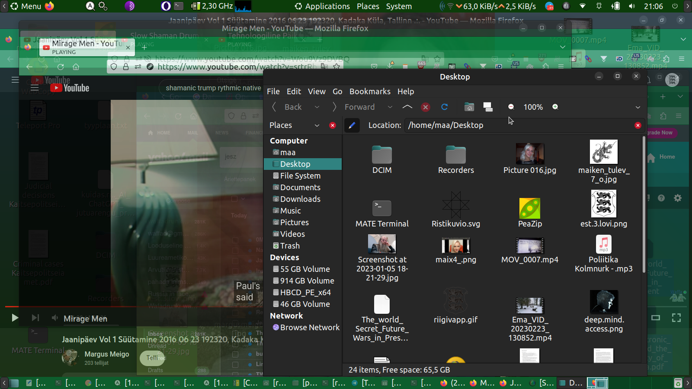Select the deep.mind.access.png thumbnail

pos(604,302)
